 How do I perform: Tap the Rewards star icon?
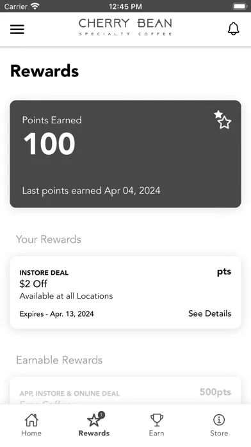pos(94,421)
